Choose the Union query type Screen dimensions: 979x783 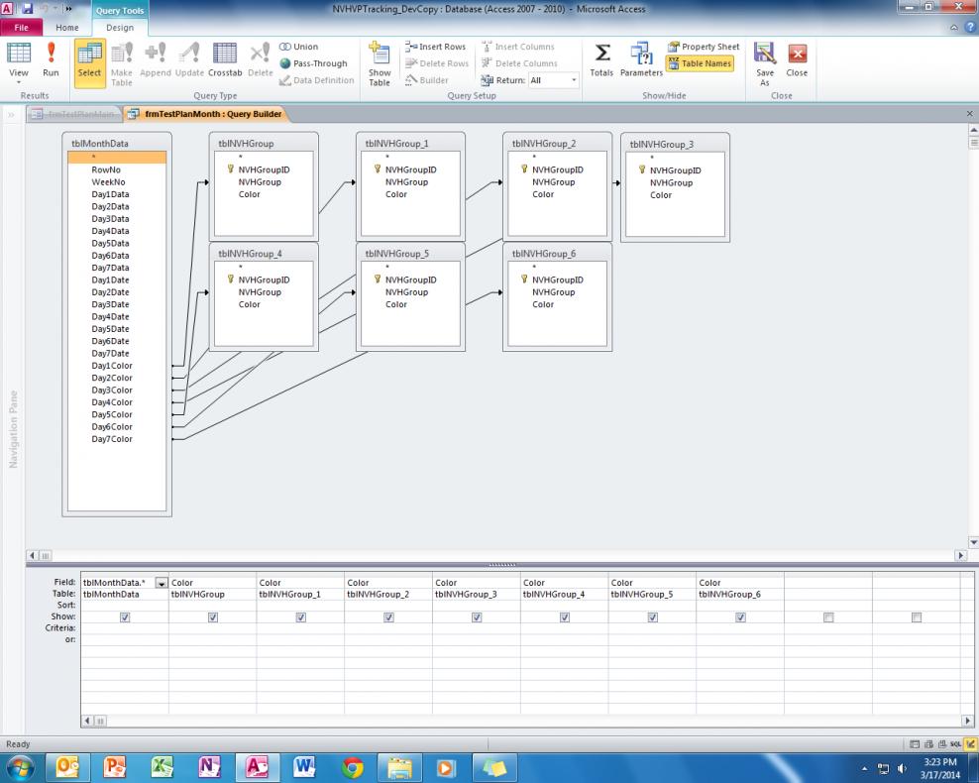tap(299, 47)
